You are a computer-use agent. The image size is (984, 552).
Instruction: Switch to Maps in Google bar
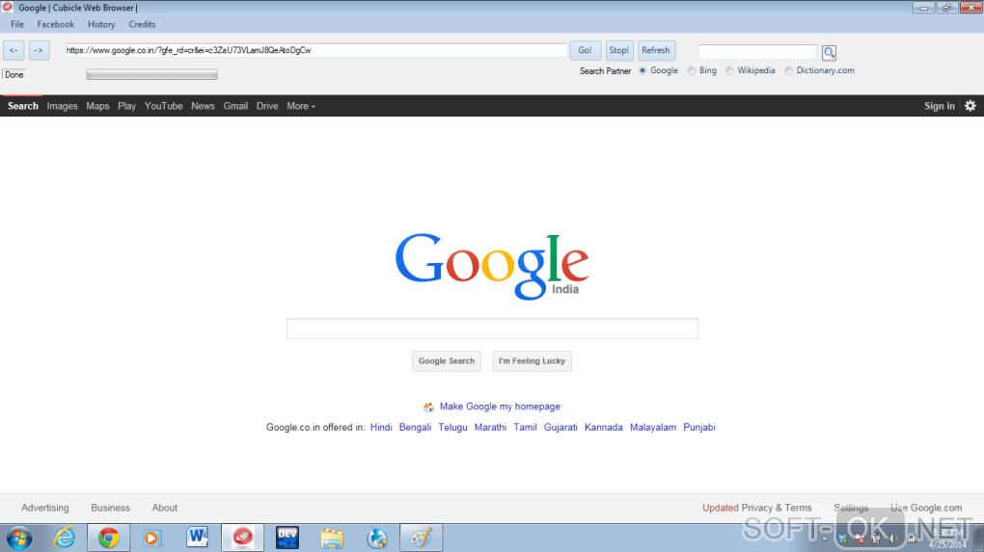(97, 106)
